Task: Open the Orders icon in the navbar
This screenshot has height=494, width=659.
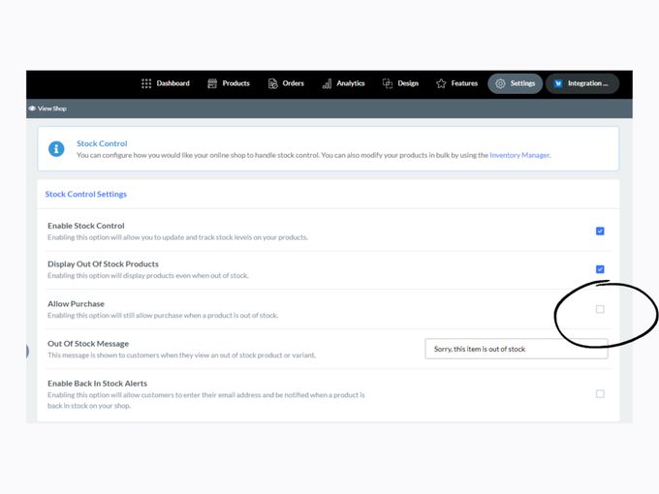Action: tap(273, 83)
